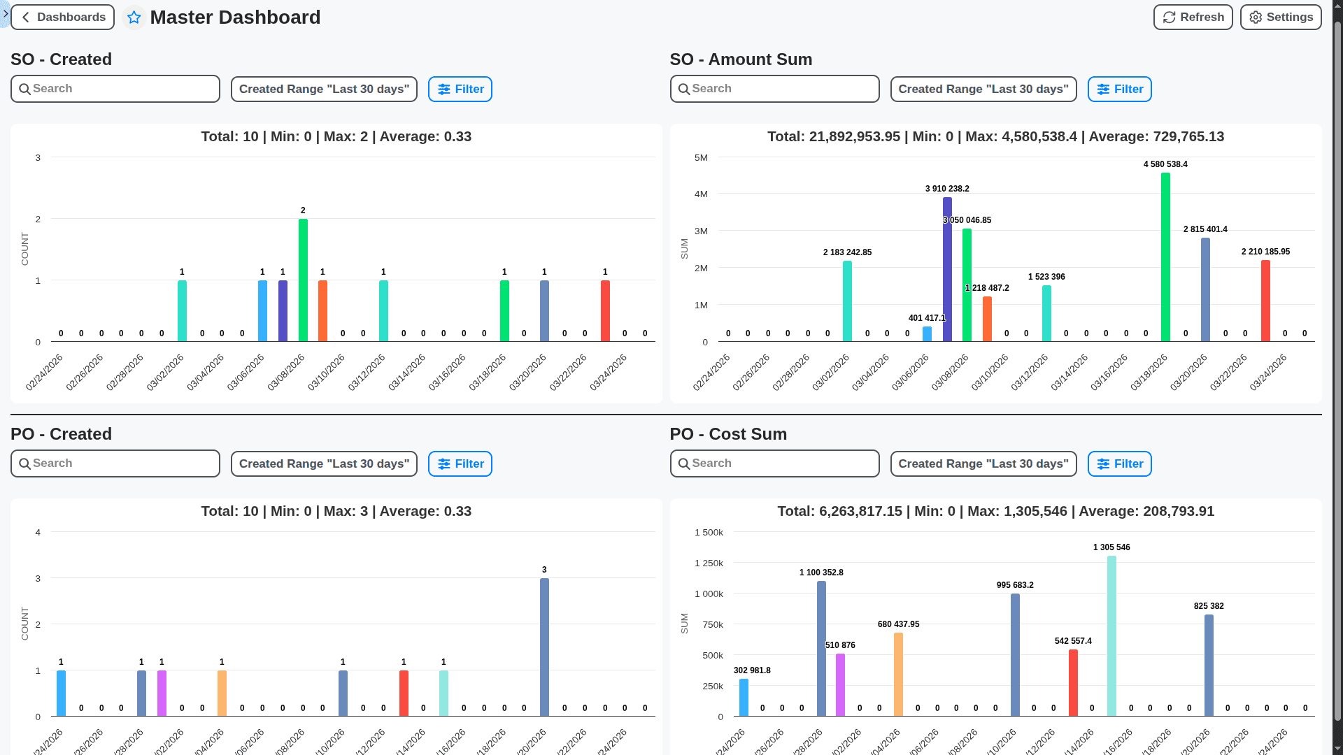This screenshot has height=755, width=1343.
Task: Click the magnifier icon in SO - Amount Sum search
Action: point(685,89)
